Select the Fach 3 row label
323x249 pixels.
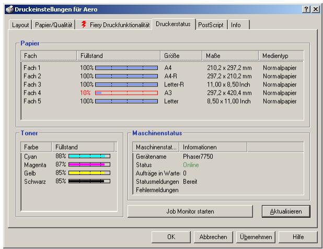pos(32,84)
